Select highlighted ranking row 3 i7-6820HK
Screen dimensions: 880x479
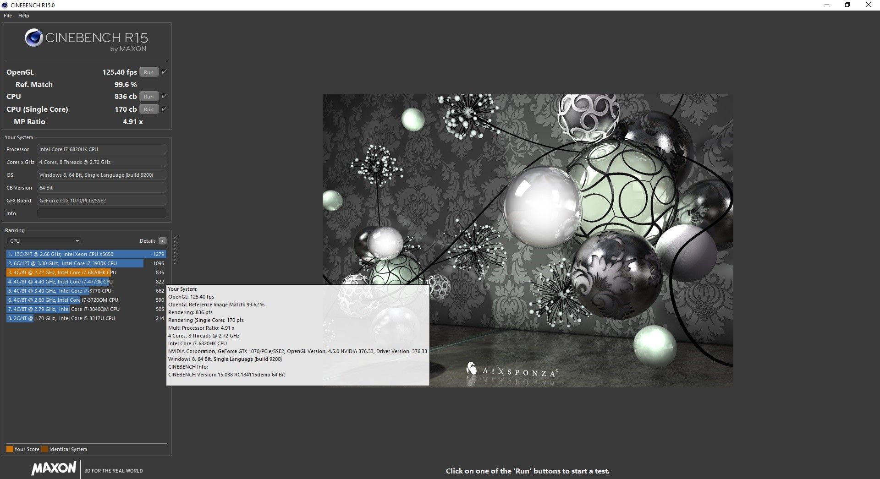(x=86, y=272)
